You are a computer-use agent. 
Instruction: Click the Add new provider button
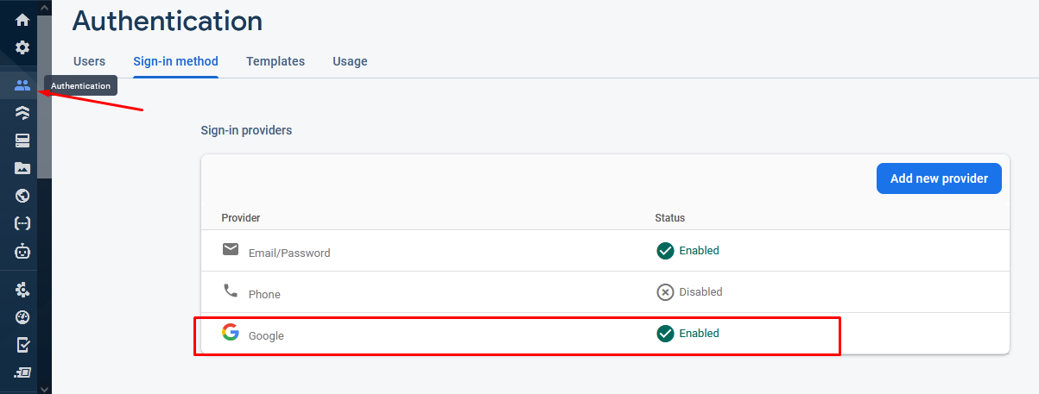click(x=939, y=178)
